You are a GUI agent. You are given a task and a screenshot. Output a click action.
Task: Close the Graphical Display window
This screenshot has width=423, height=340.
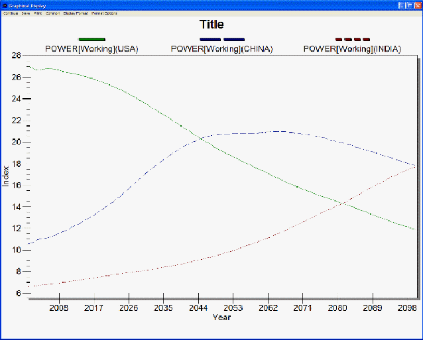point(417,5)
